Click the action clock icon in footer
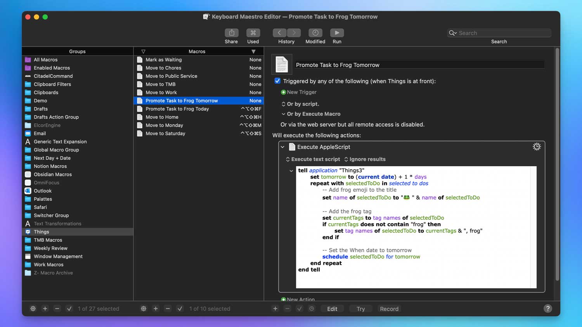The image size is (582, 327). 312,309
